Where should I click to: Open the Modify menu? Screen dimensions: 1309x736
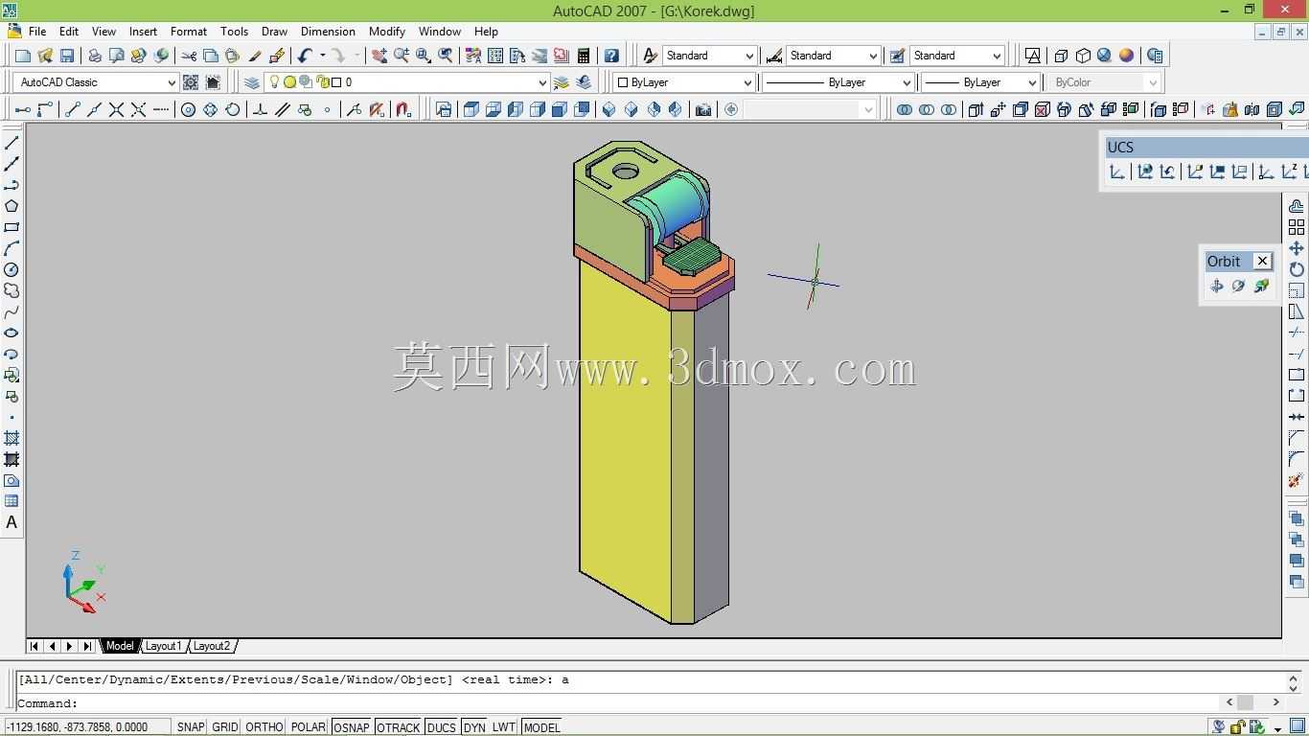pos(387,31)
